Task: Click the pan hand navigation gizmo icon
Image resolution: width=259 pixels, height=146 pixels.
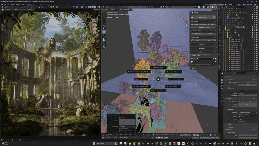Action: pos(186,25)
